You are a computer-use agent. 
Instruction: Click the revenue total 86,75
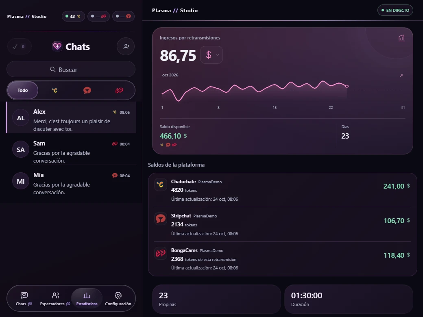click(178, 56)
